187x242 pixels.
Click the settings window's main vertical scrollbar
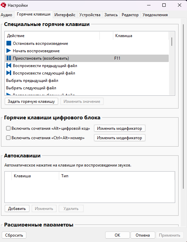[183, 107]
